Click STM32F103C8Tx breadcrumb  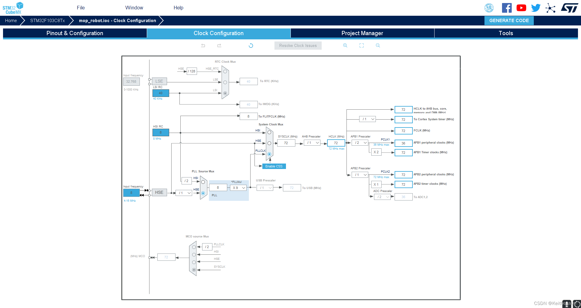click(48, 21)
